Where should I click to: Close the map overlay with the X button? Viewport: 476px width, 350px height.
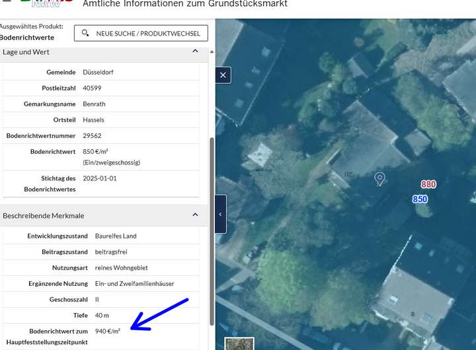click(223, 75)
